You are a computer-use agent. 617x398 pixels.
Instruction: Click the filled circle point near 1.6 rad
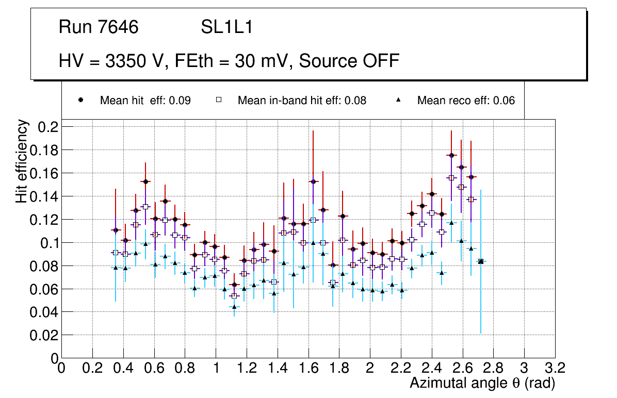[x=313, y=181]
